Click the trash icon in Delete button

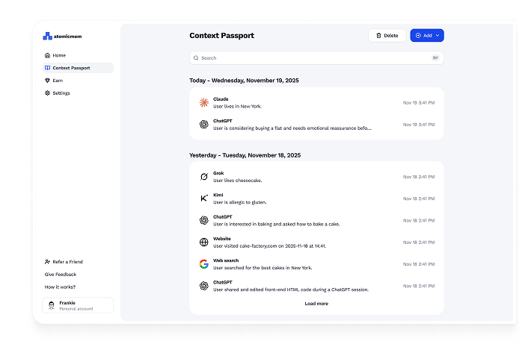pos(378,35)
